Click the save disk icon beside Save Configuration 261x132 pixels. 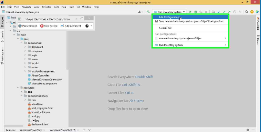click(x=156, y=21)
